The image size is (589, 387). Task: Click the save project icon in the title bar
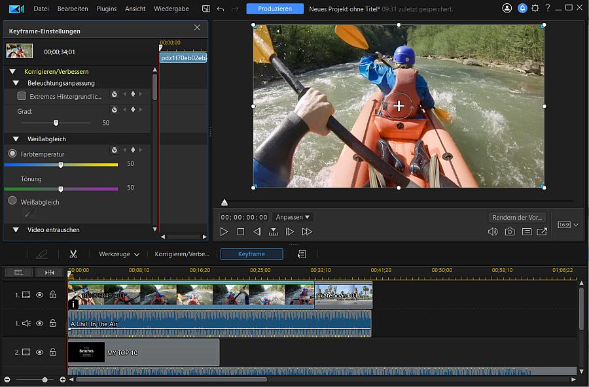click(x=205, y=8)
